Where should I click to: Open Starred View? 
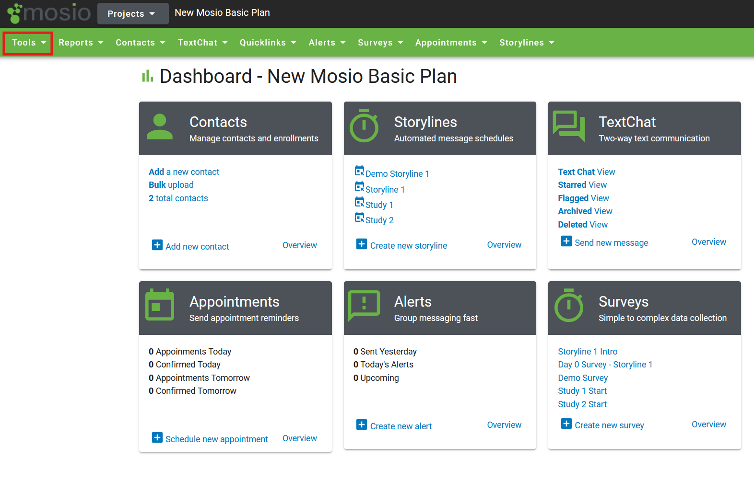point(582,185)
